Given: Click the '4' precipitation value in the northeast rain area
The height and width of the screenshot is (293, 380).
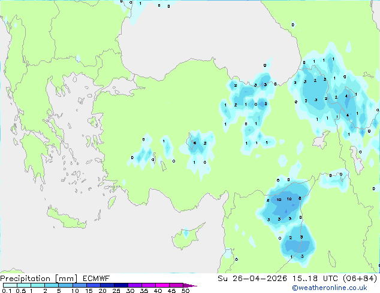Looking at the screenshot, I should click(x=346, y=96).
